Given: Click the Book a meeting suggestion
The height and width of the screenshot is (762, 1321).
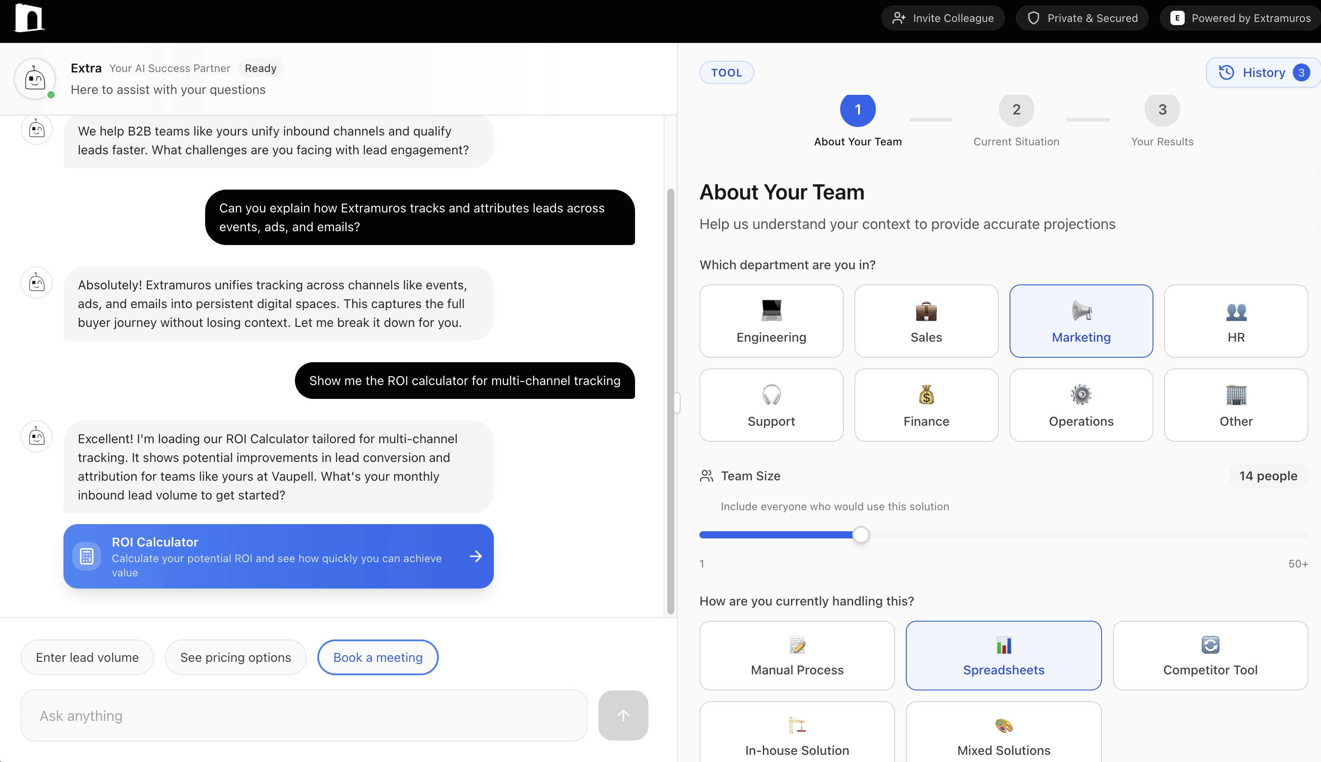Looking at the screenshot, I should pos(378,657).
